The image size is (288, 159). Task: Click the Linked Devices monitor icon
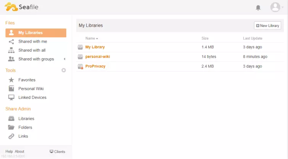[x=11, y=97]
